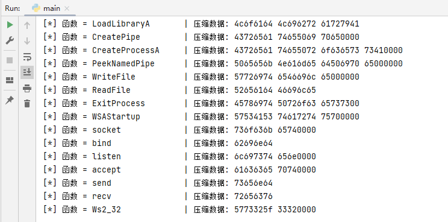Jump down the stack trace arrow

point(27,41)
